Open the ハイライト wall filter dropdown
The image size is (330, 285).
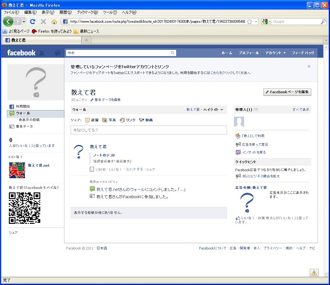(x=213, y=109)
